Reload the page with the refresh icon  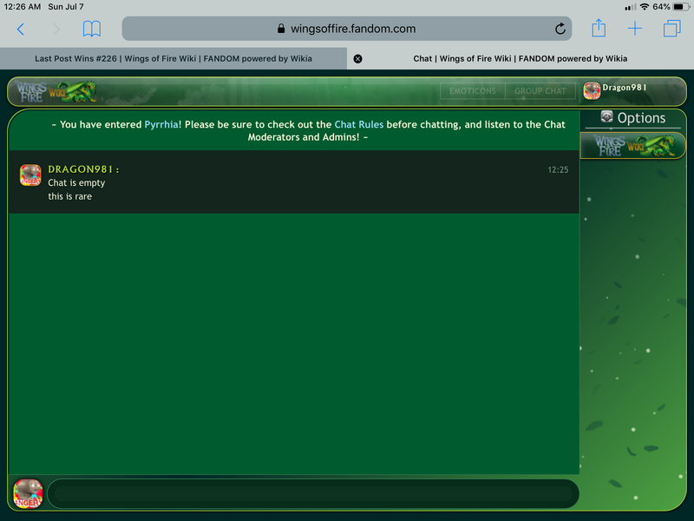560,29
